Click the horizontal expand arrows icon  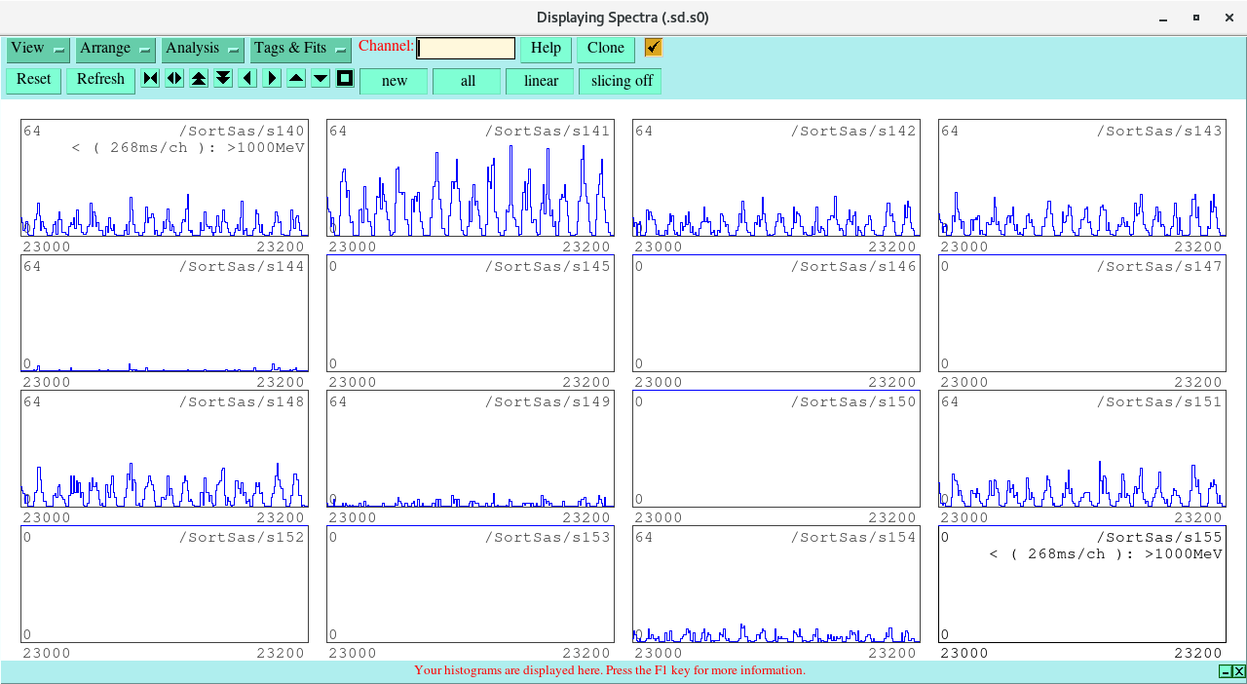pyautogui.click(x=174, y=79)
